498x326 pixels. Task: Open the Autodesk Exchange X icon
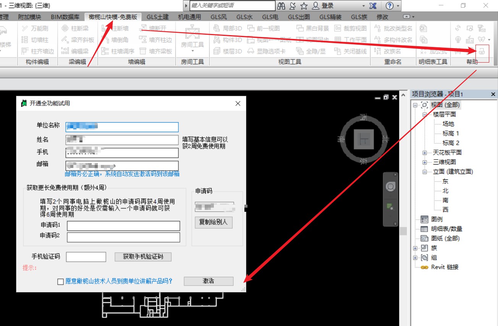[x=373, y=6]
